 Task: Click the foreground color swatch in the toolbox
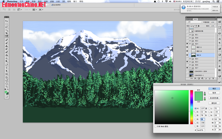tap(6, 91)
